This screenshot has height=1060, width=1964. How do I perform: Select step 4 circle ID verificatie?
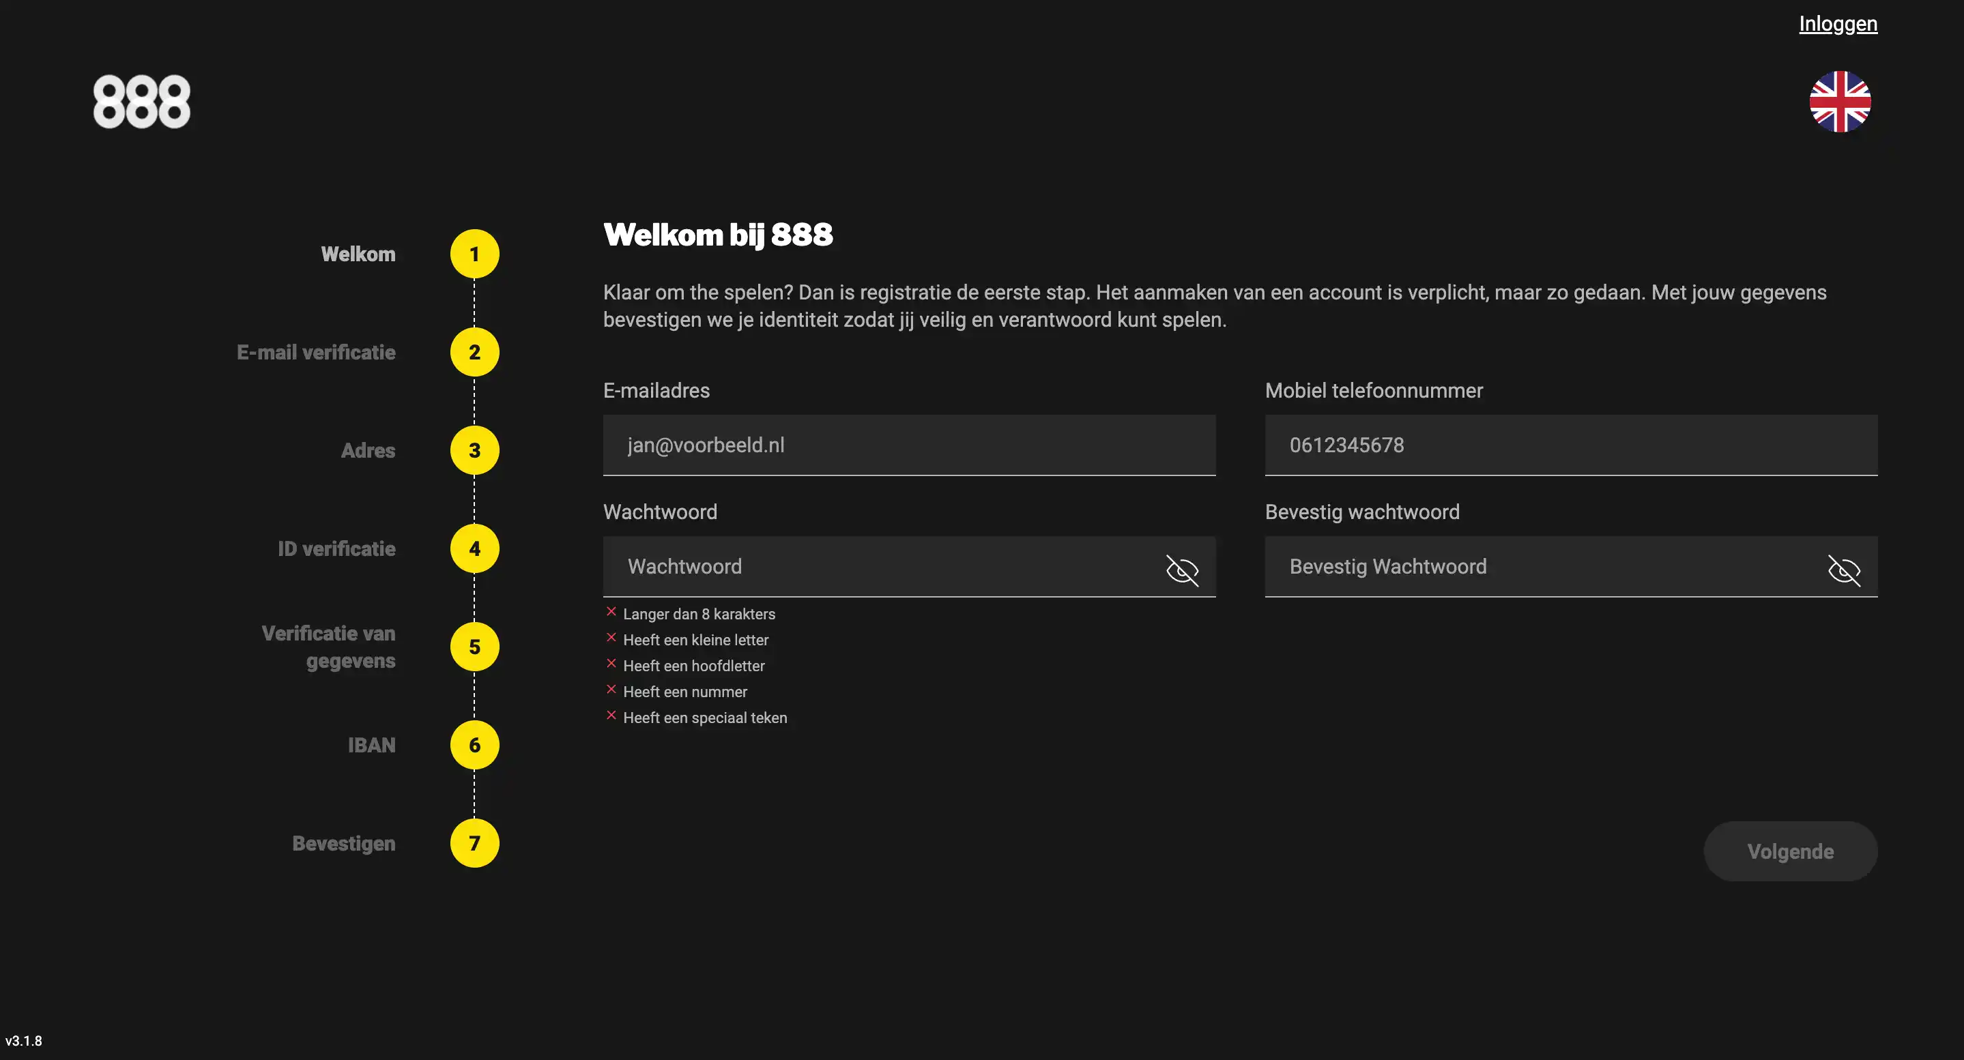pyautogui.click(x=474, y=548)
